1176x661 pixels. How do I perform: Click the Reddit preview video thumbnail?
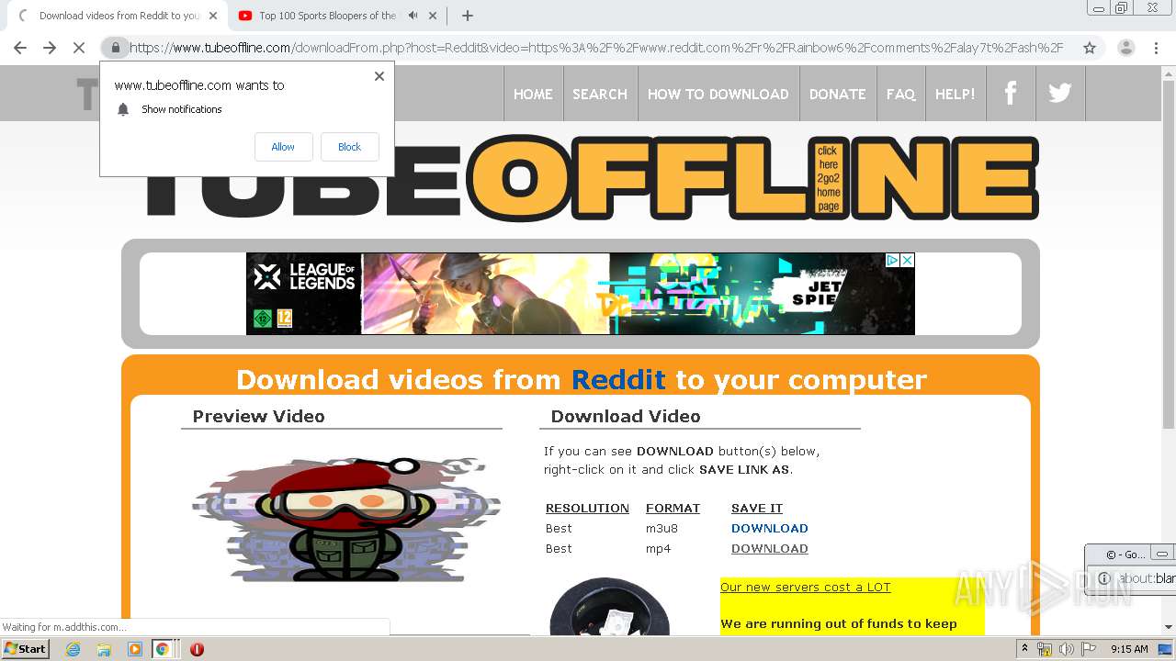pos(345,519)
